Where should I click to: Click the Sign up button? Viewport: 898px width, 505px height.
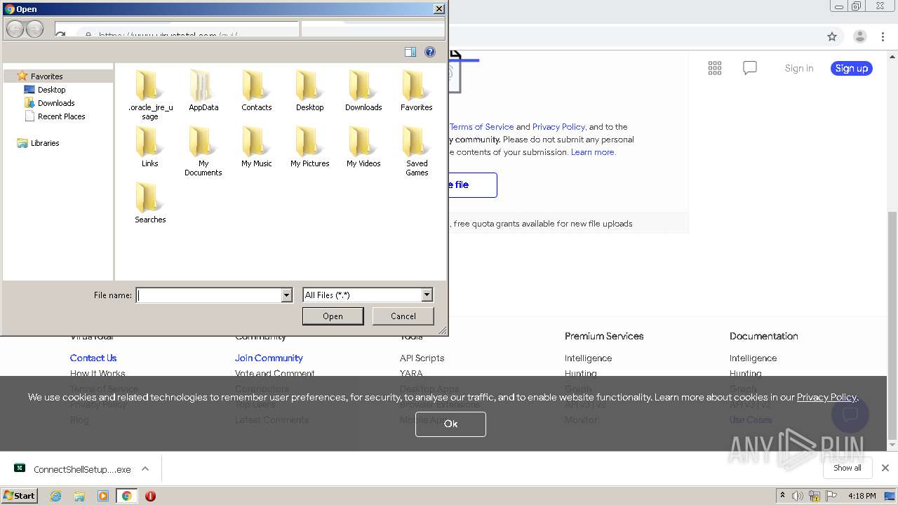[x=852, y=68]
